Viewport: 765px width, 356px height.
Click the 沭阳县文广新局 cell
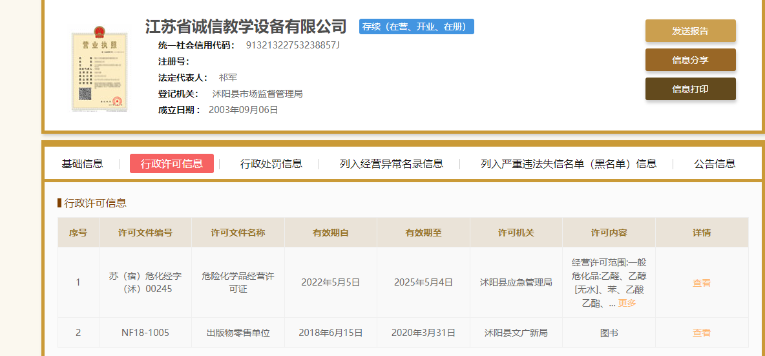(x=516, y=333)
